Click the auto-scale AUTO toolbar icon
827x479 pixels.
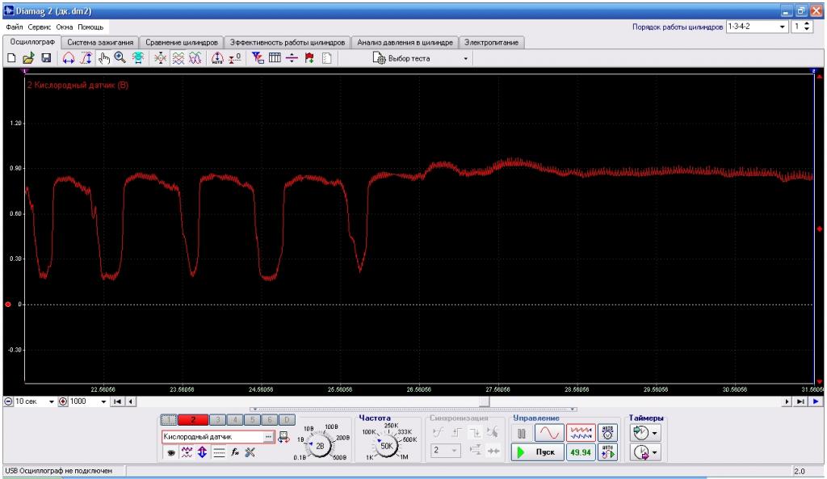[x=217, y=58]
